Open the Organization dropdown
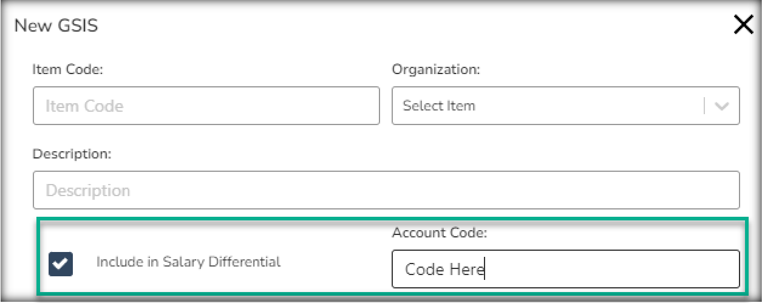 coord(546,106)
